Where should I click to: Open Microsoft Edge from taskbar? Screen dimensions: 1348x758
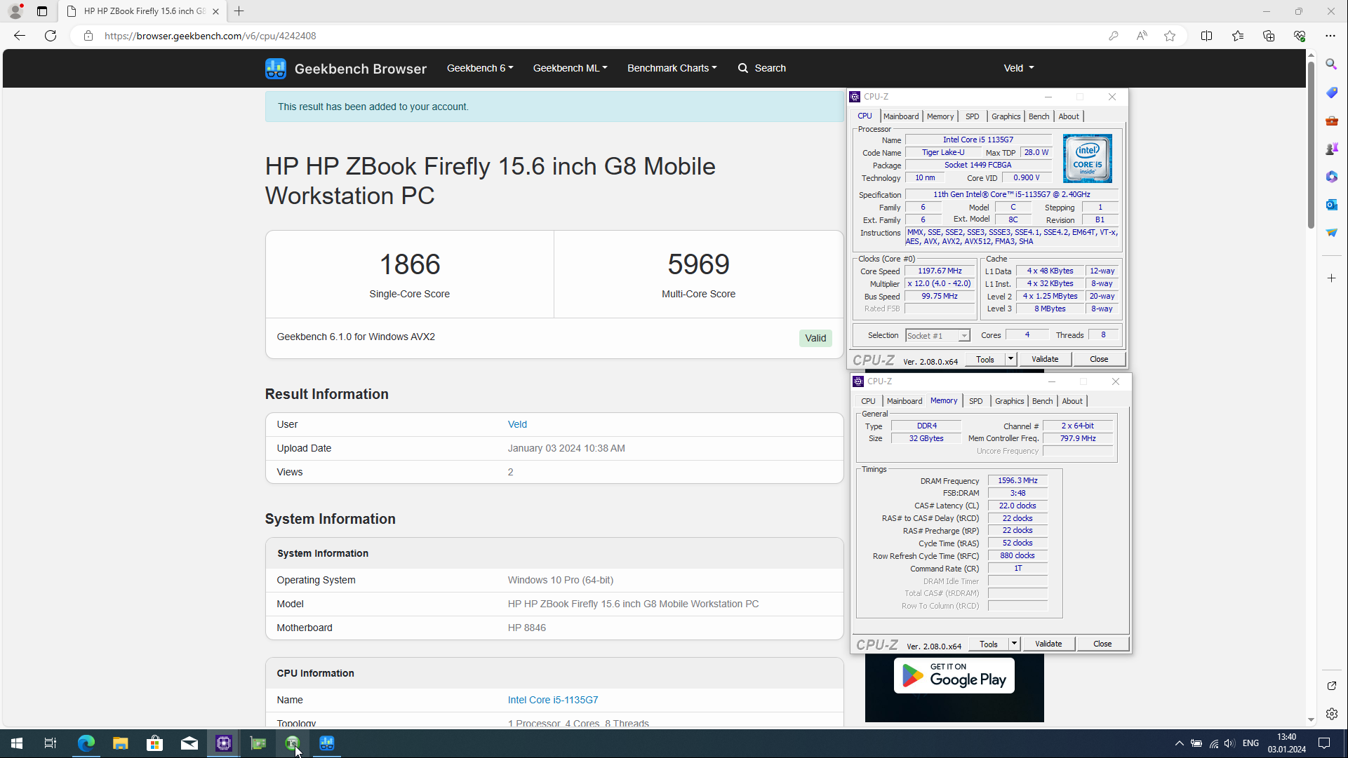coord(86,743)
